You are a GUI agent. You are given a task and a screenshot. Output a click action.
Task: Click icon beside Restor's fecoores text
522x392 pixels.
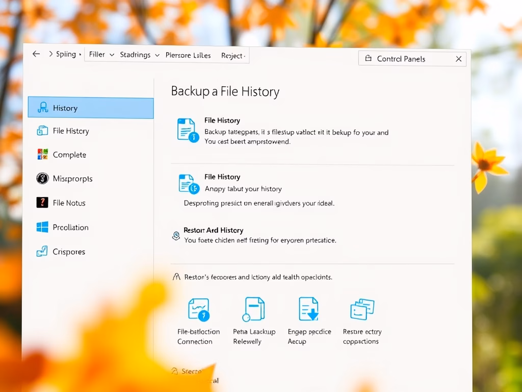tap(176, 277)
